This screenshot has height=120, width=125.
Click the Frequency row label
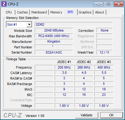pyautogui.click(x=24, y=67)
